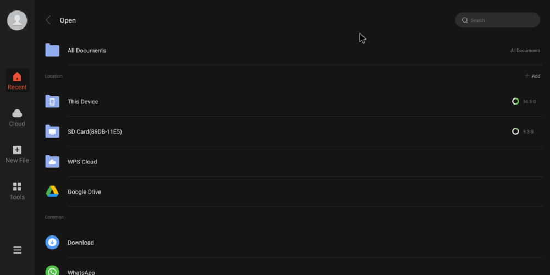This screenshot has width=550, height=275.
Task: Open the hamburger menu in the sidebar
Action: click(x=17, y=250)
